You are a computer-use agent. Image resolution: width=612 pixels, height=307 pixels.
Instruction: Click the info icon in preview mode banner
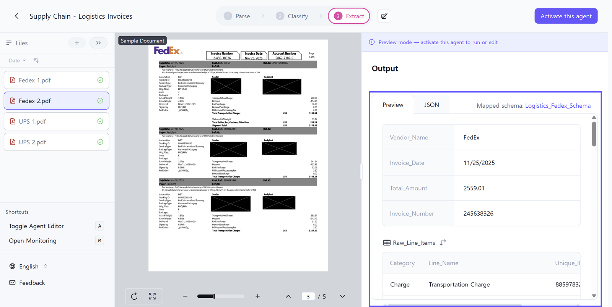coord(372,42)
